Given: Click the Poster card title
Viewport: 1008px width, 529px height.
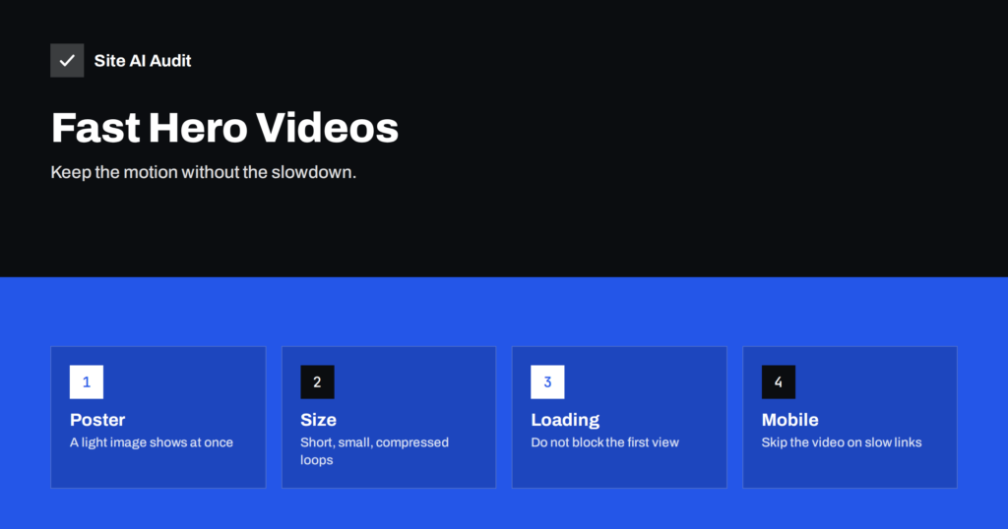Looking at the screenshot, I should (97, 420).
